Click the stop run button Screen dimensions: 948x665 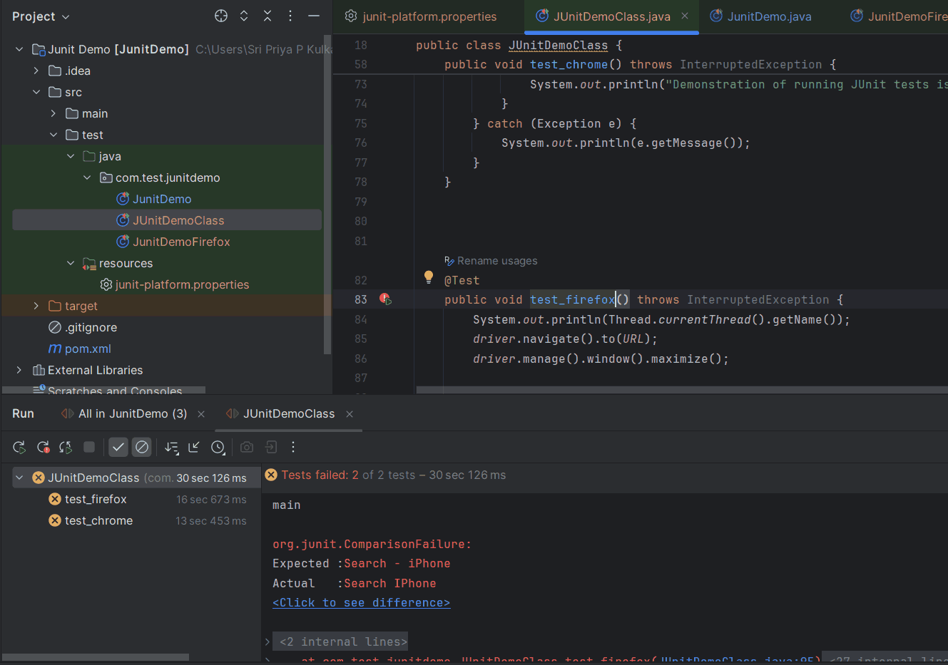(89, 447)
